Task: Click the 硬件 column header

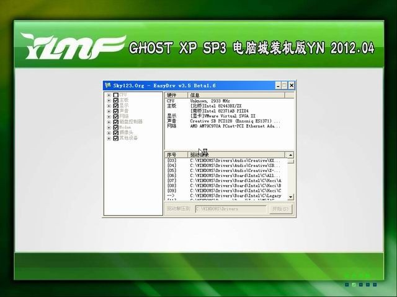Action: 176,95
